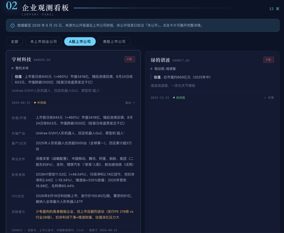Select the 全部 filter tab

(14, 42)
